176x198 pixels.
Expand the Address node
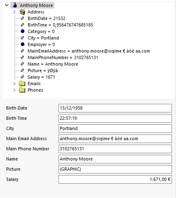(x=15, y=12)
